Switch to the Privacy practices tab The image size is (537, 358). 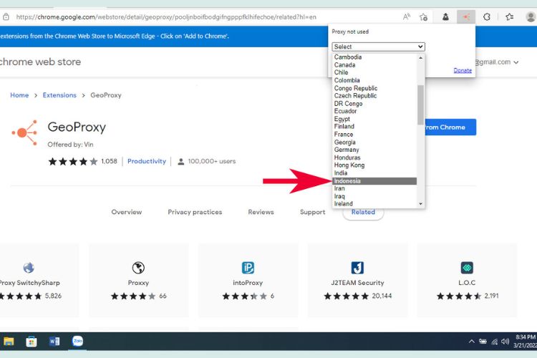tap(195, 212)
